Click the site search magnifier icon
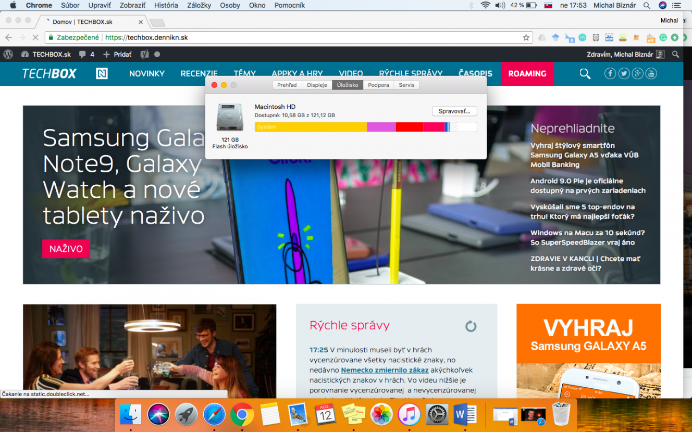Image resolution: width=692 pixels, height=432 pixels. tap(585, 74)
